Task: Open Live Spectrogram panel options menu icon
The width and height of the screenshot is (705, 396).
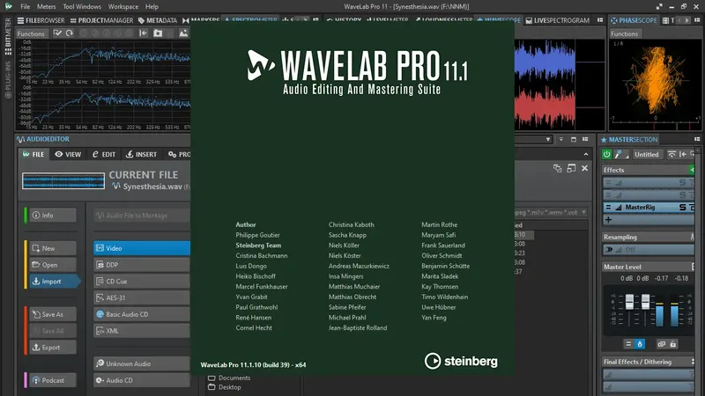Action: 600,20
